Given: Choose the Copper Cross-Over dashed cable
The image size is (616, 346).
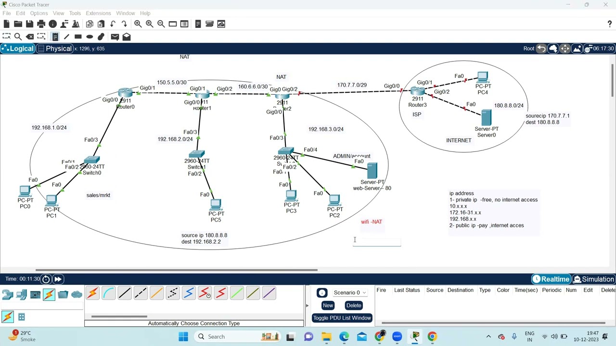Looking at the screenshot, I should 141,293.
